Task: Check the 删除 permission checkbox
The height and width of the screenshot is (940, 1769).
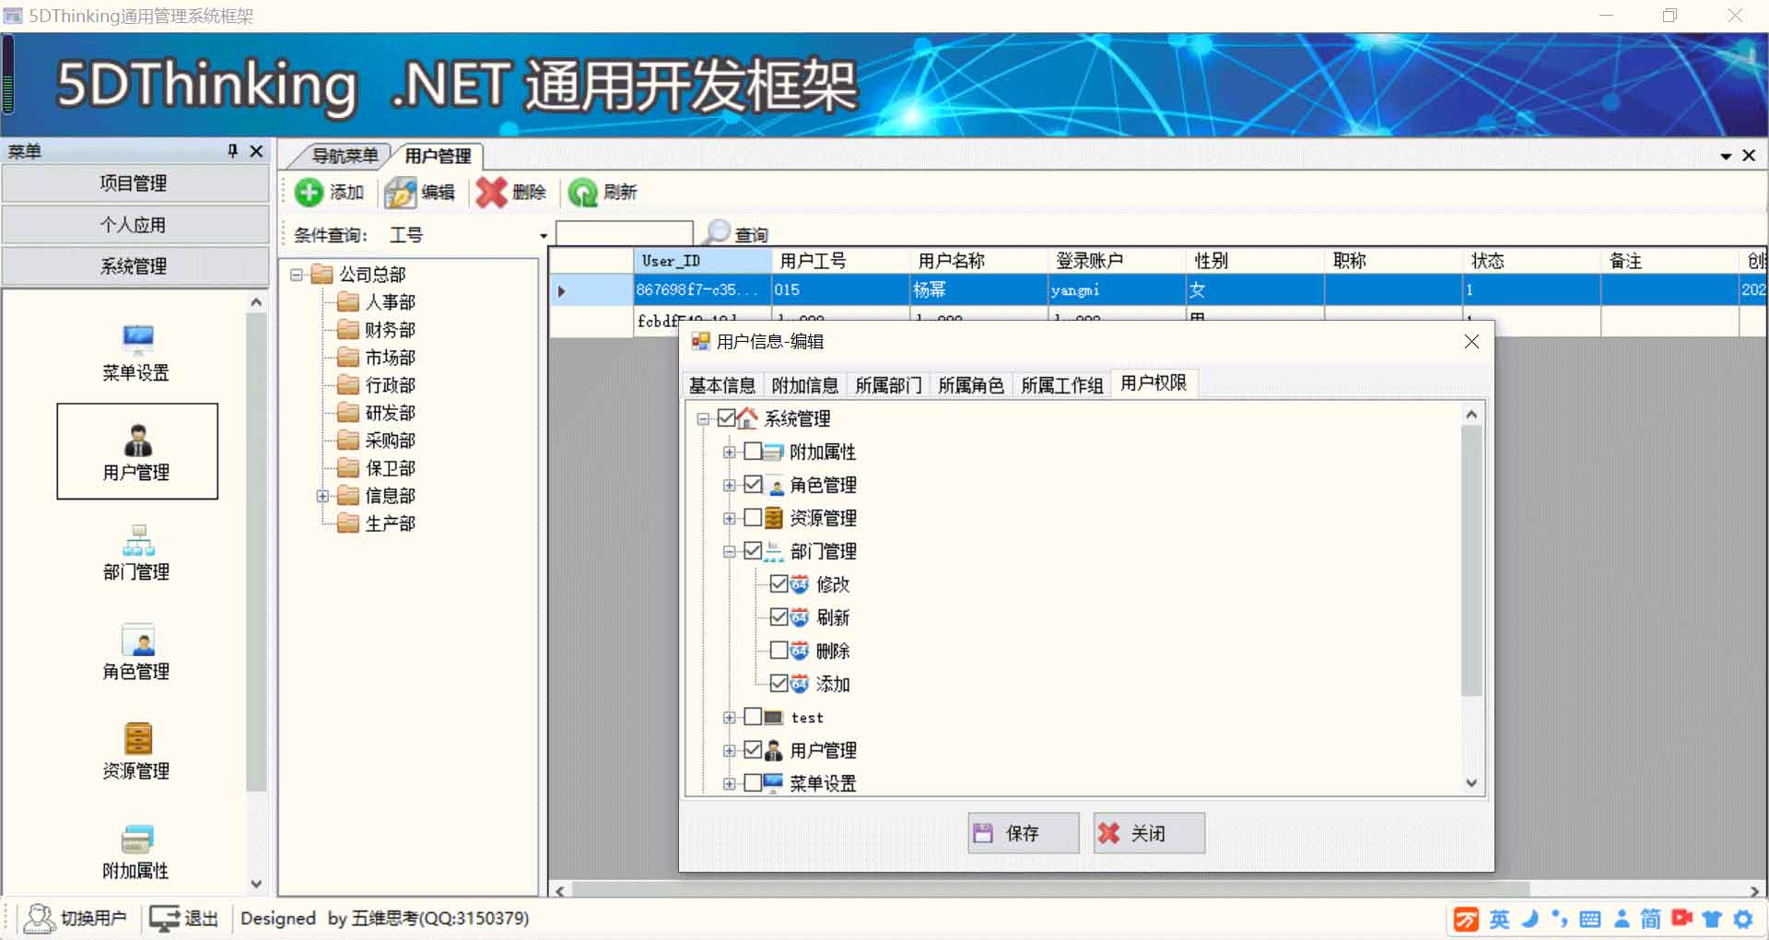Action: coord(779,651)
